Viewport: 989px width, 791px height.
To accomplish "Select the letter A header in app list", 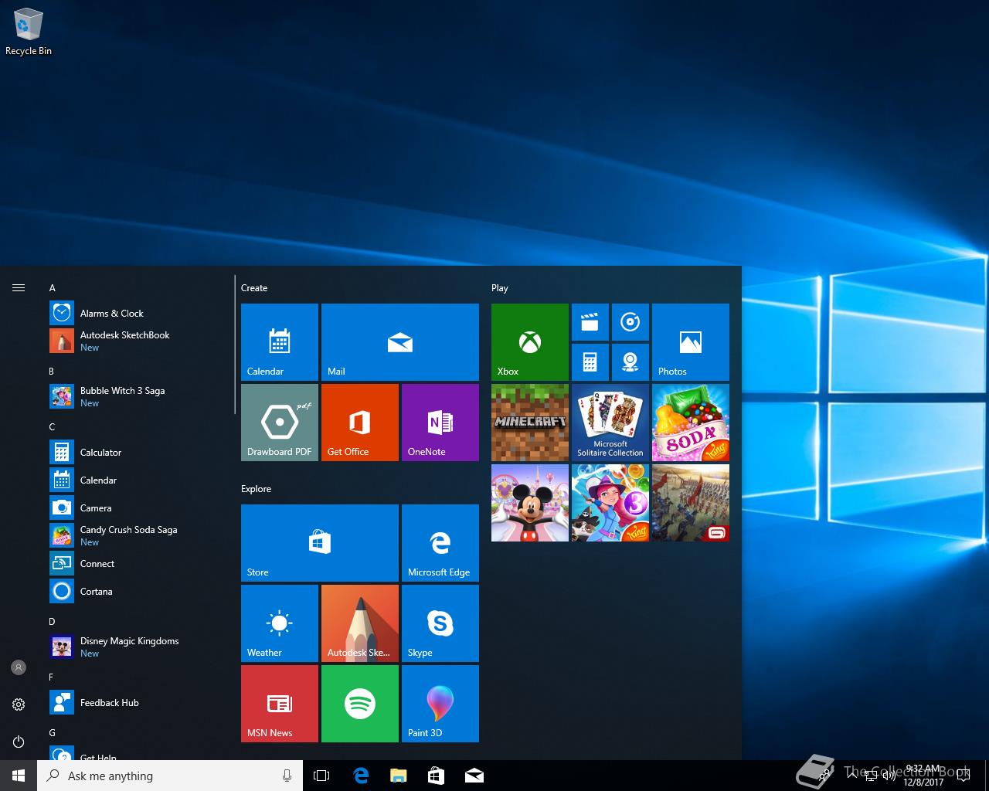I will tap(53, 288).
